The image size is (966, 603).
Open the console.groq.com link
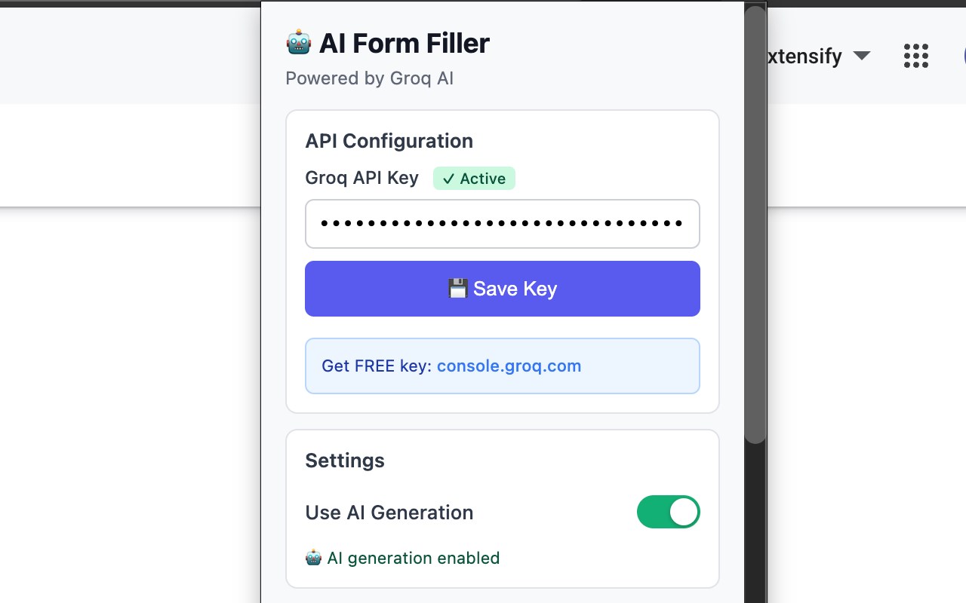tap(509, 366)
